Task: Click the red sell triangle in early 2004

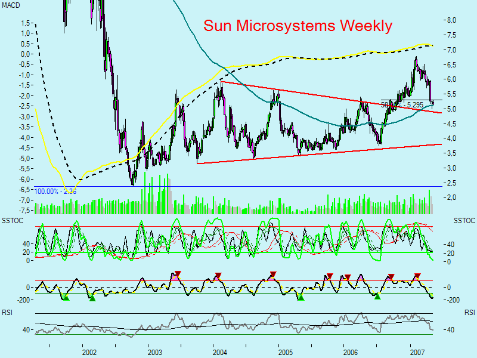Action: pyautogui.click(x=218, y=276)
